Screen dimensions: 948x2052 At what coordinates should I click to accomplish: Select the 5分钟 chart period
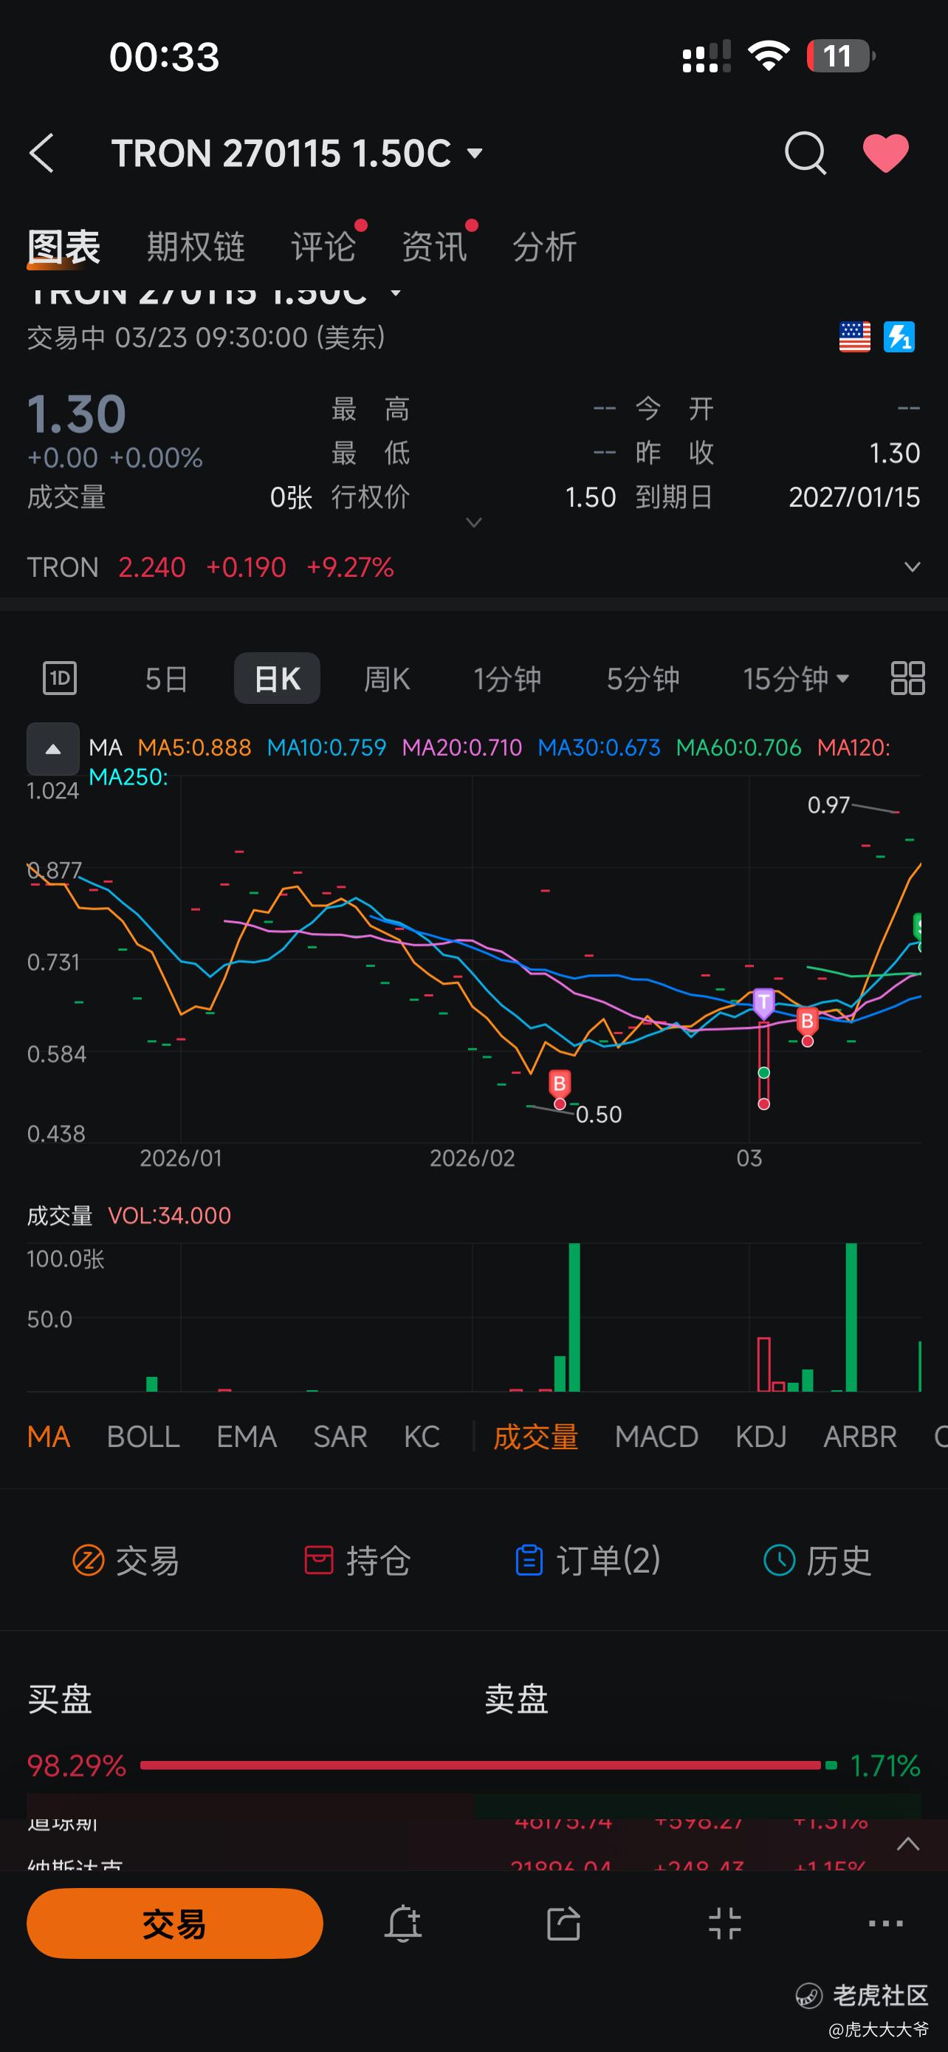(643, 679)
